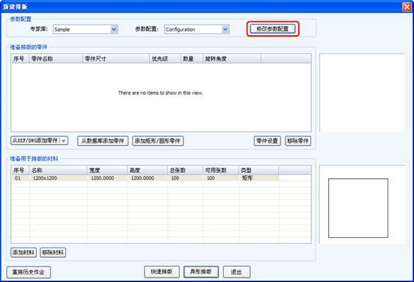
Task: Click 添加材料 button
Action: coord(23,252)
